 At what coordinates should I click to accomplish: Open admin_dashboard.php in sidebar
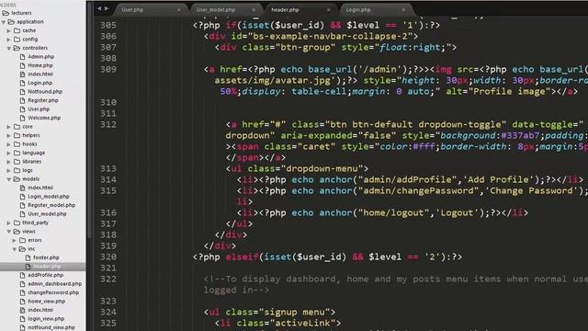pyautogui.click(x=55, y=284)
